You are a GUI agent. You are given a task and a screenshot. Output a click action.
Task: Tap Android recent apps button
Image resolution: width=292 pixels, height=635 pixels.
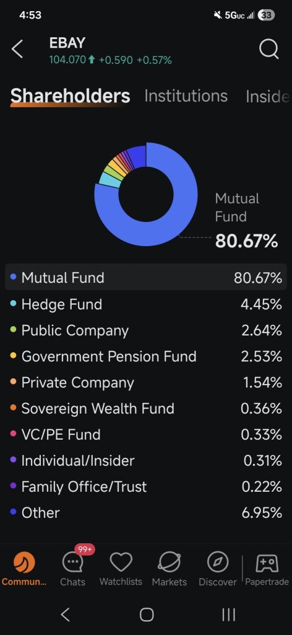tap(229, 615)
